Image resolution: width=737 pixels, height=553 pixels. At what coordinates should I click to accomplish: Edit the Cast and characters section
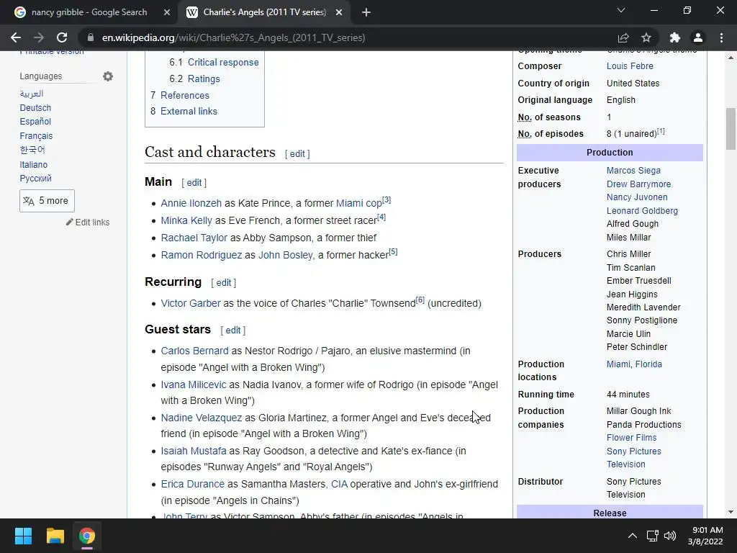[x=297, y=154]
